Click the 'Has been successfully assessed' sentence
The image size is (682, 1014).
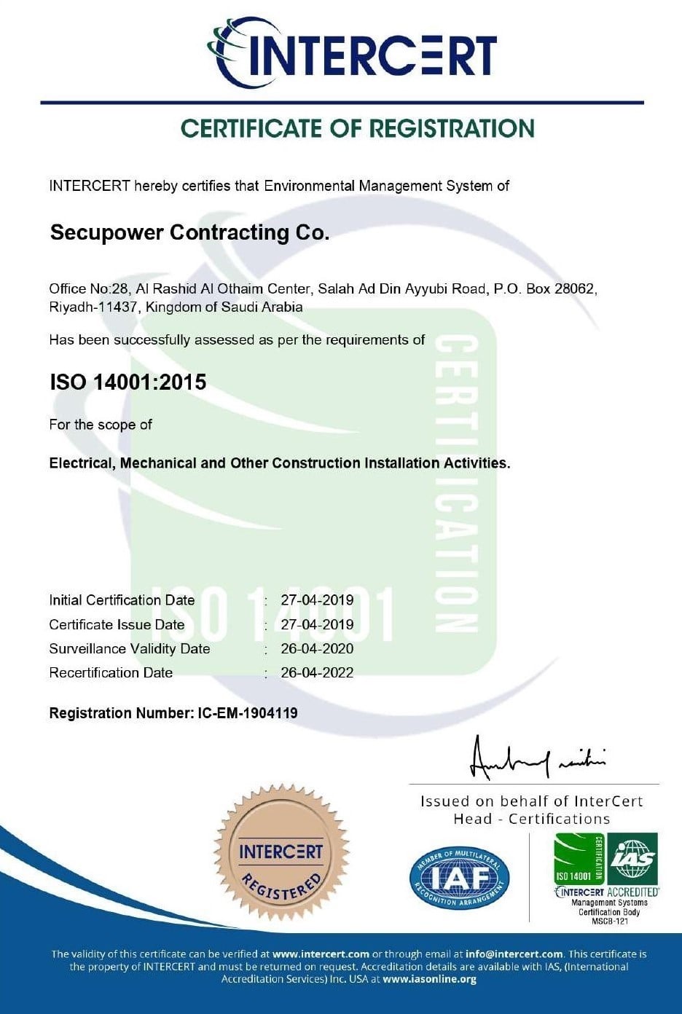tap(237, 340)
